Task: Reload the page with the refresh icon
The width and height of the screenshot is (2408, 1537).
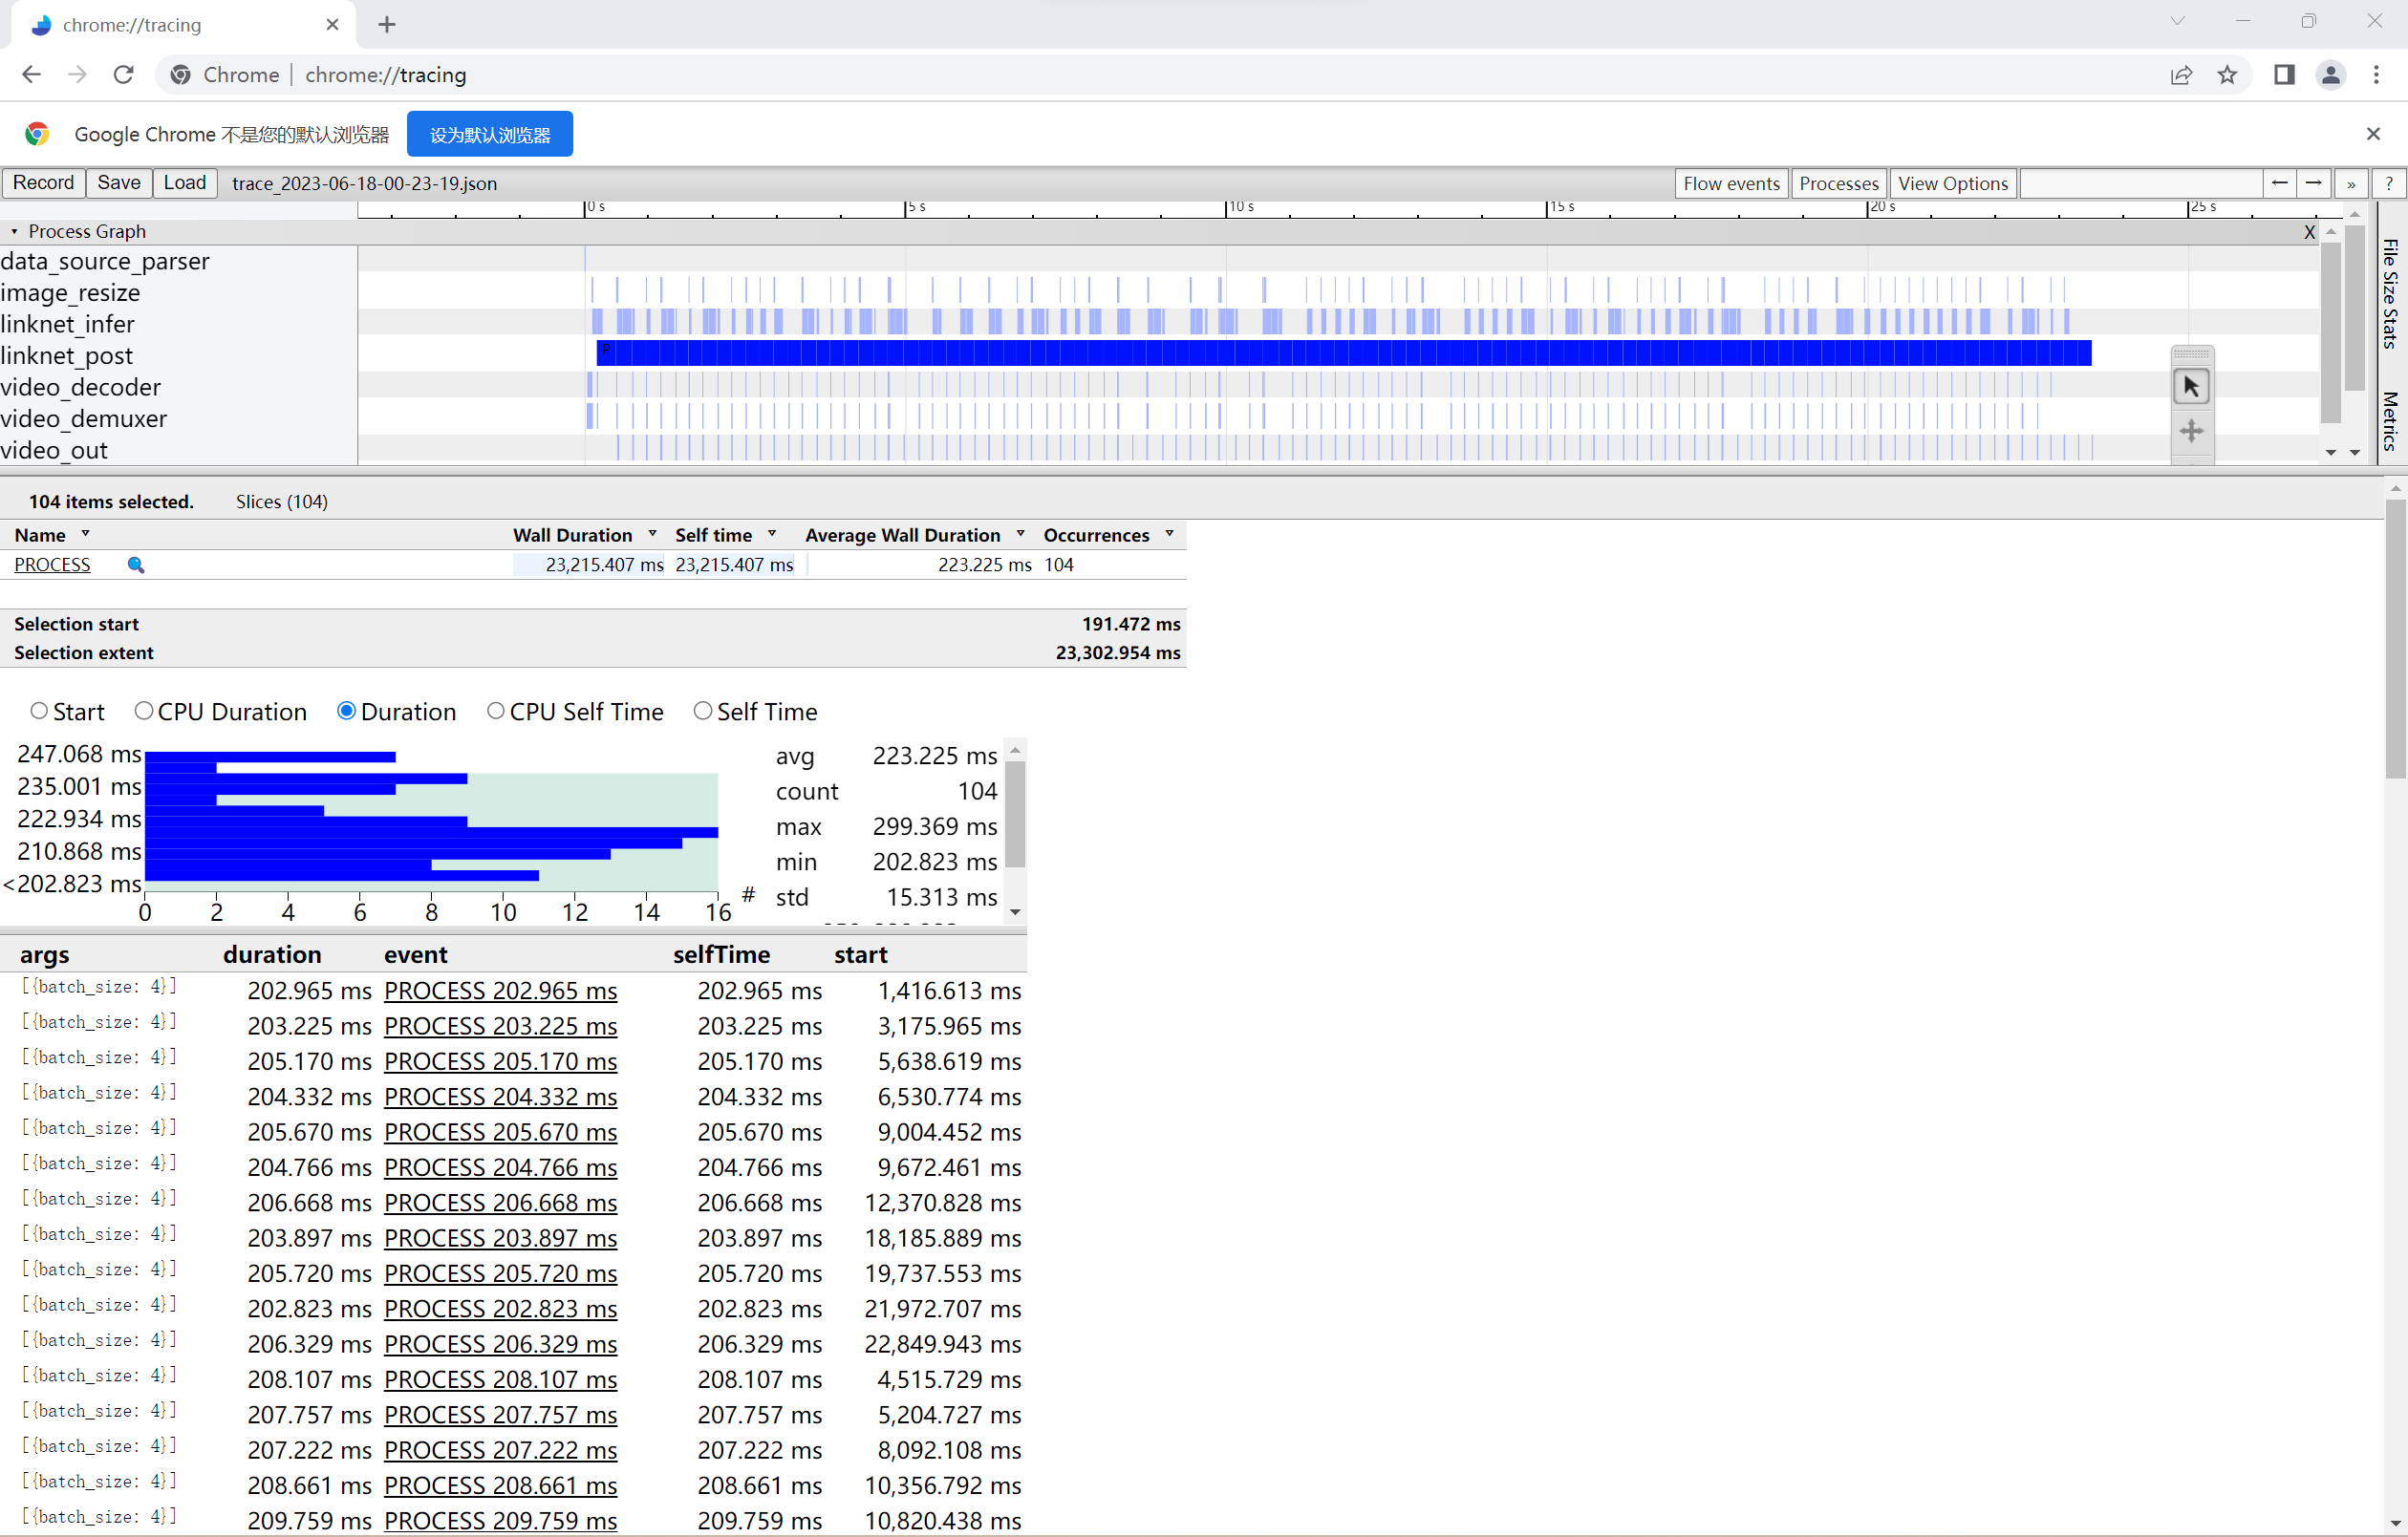Action: coord(123,75)
